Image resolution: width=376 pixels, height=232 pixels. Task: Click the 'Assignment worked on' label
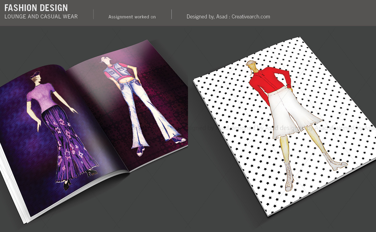click(x=132, y=17)
